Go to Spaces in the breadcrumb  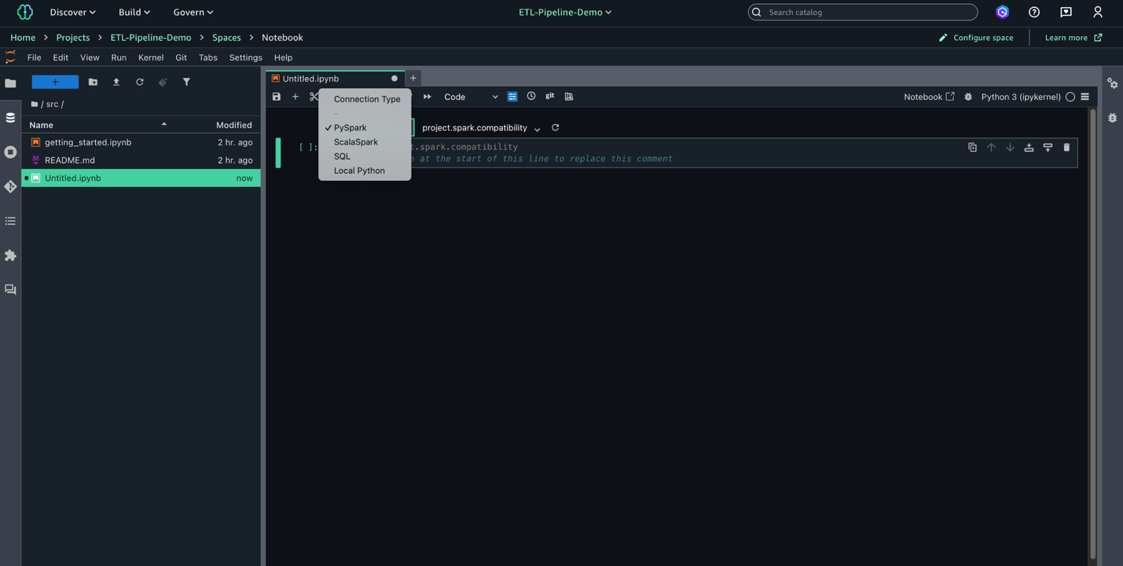pos(226,38)
